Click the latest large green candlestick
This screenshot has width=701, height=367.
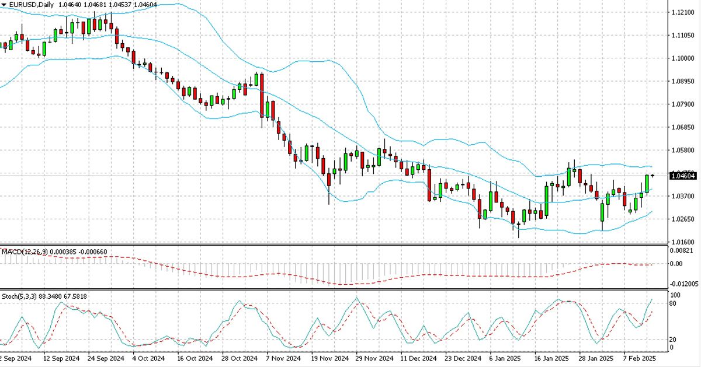(647, 184)
